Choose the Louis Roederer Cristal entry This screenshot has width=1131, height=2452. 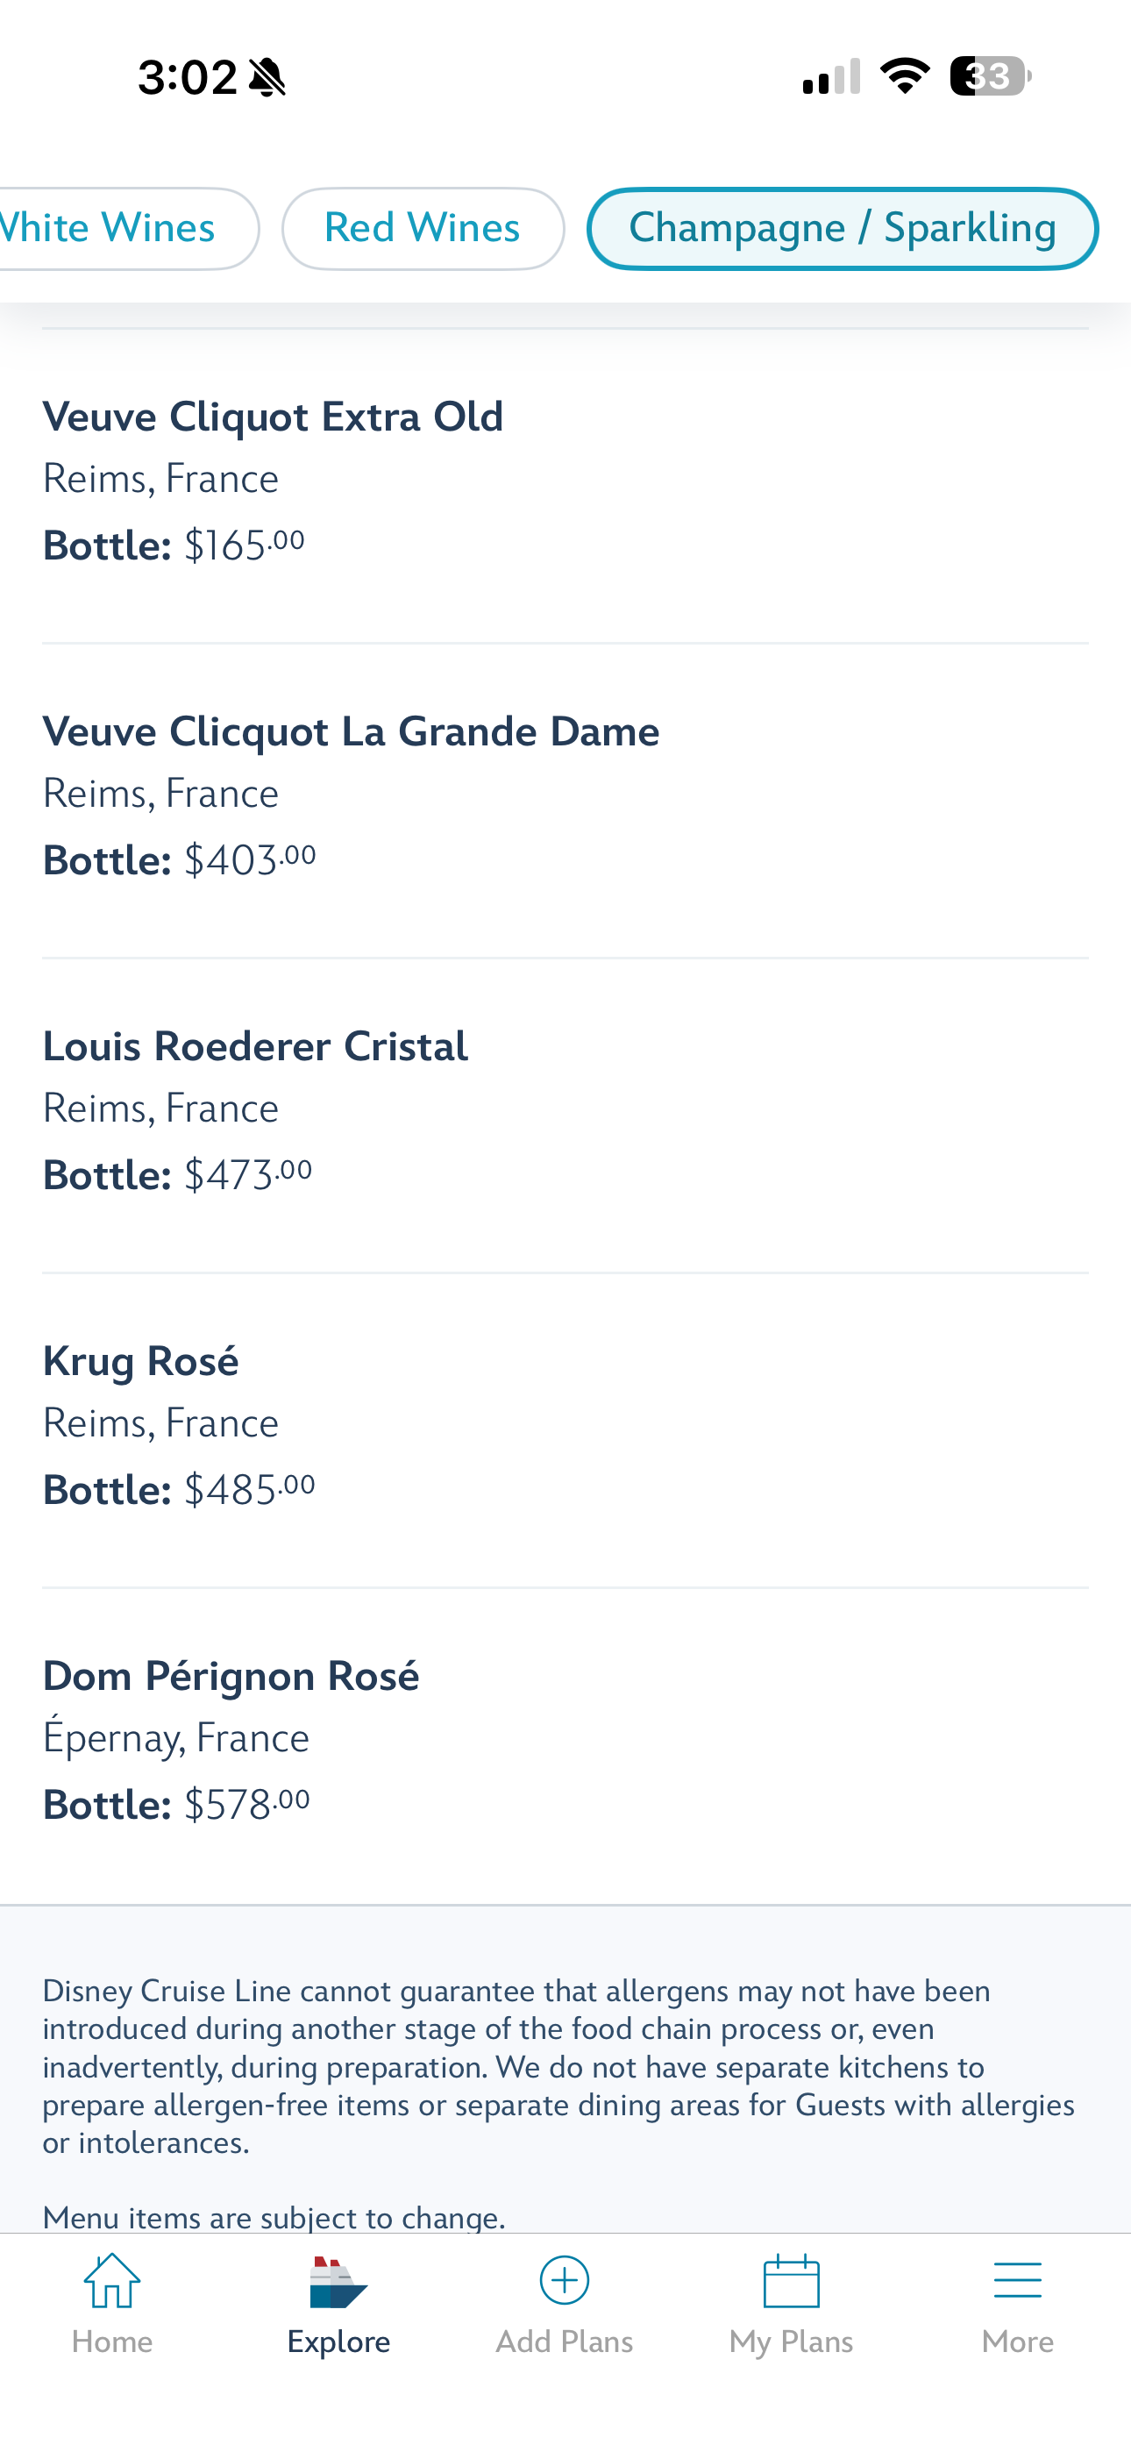(x=255, y=1046)
